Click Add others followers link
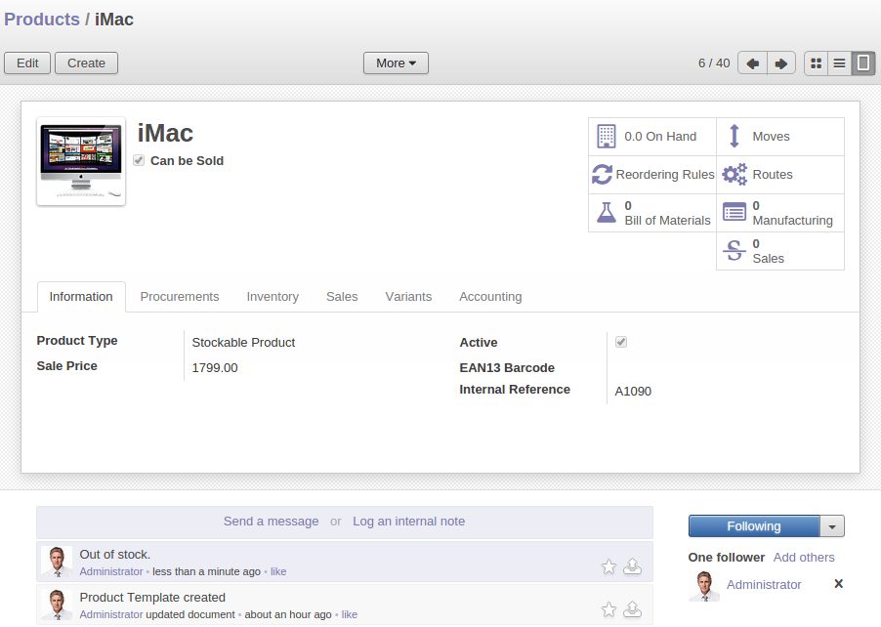Screen dimensions: 881x627 804,558
